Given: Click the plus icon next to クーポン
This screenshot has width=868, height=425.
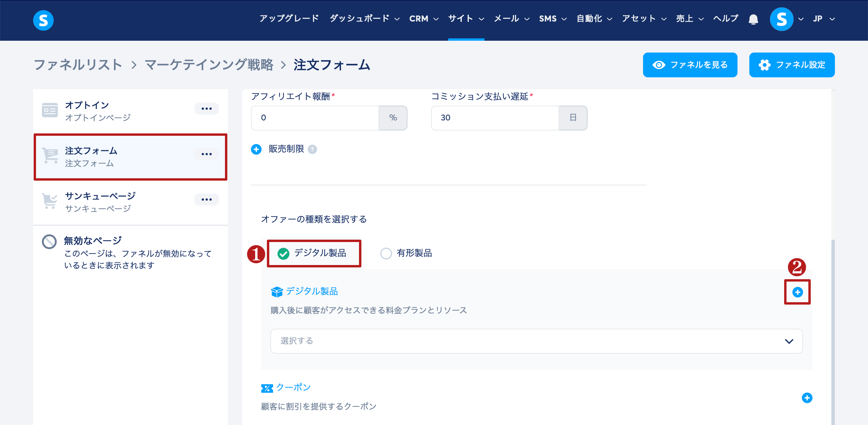Looking at the screenshot, I should click(x=807, y=398).
